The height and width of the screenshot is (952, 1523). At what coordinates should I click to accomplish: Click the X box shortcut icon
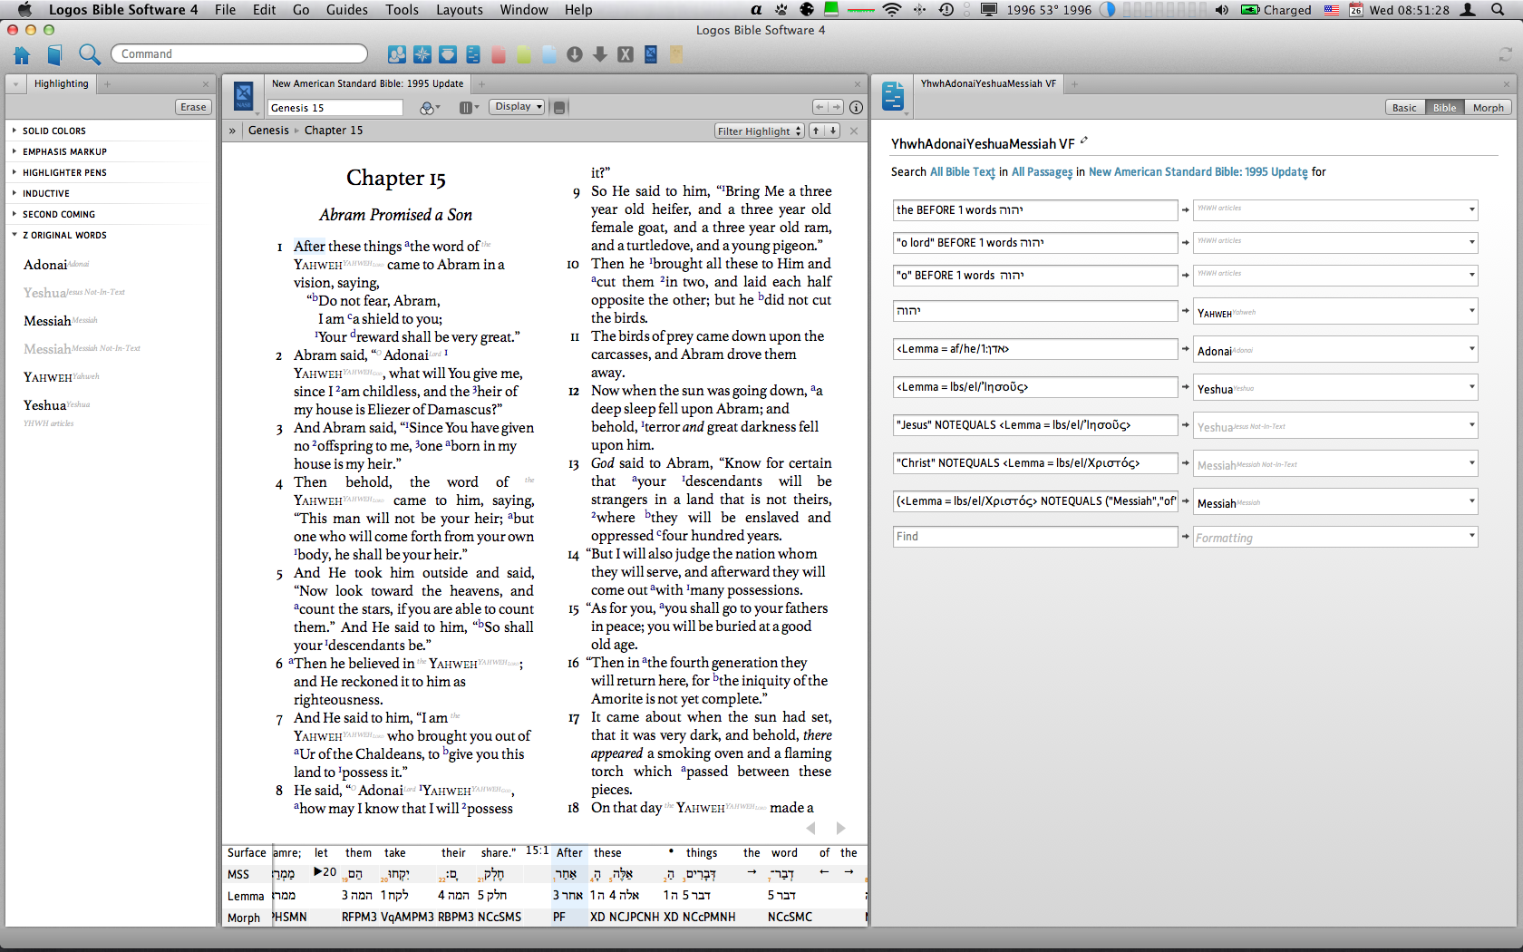[626, 54]
